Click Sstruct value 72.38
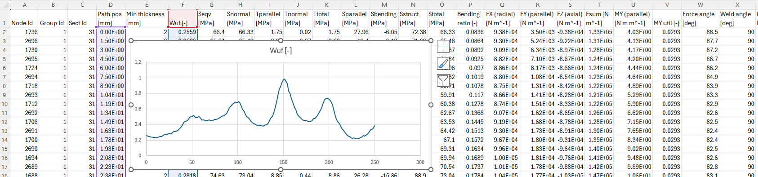 point(413,32)
